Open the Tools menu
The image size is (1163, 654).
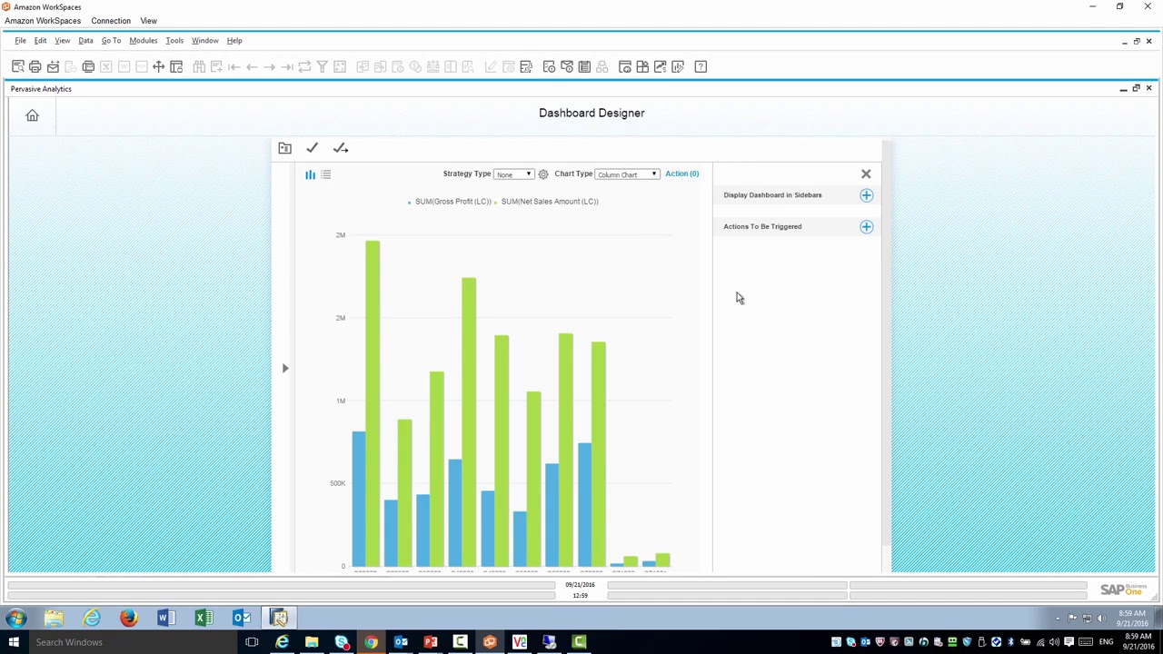[x=174, y=40]
